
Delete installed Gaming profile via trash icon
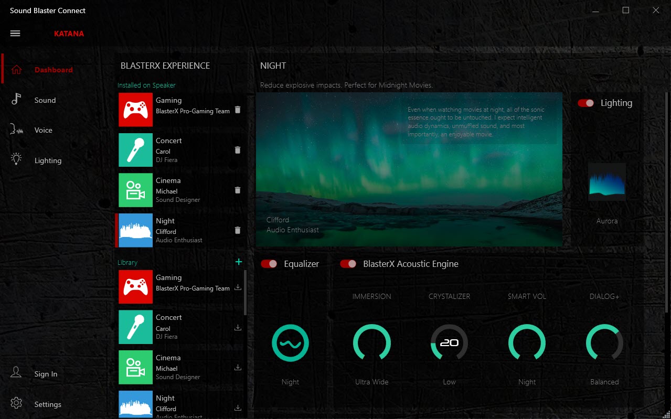pos(238,110)
